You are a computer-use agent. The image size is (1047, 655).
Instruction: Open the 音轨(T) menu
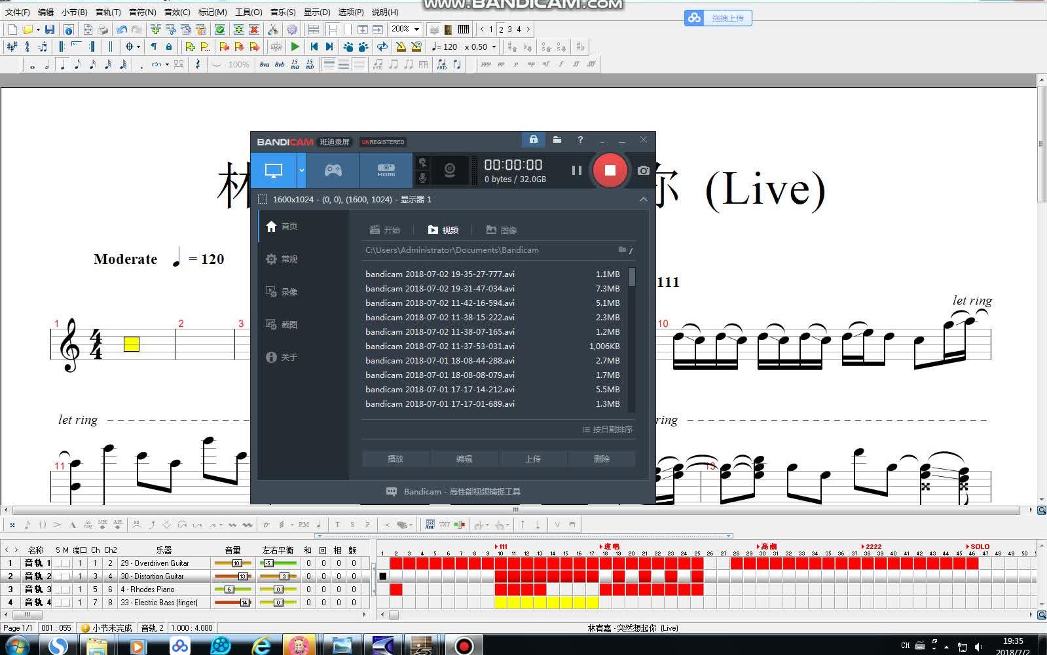tap(108, 12)
